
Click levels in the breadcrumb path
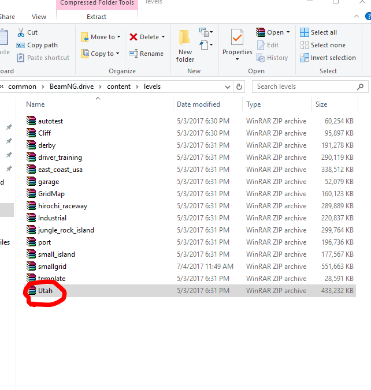tap(152, 87)
